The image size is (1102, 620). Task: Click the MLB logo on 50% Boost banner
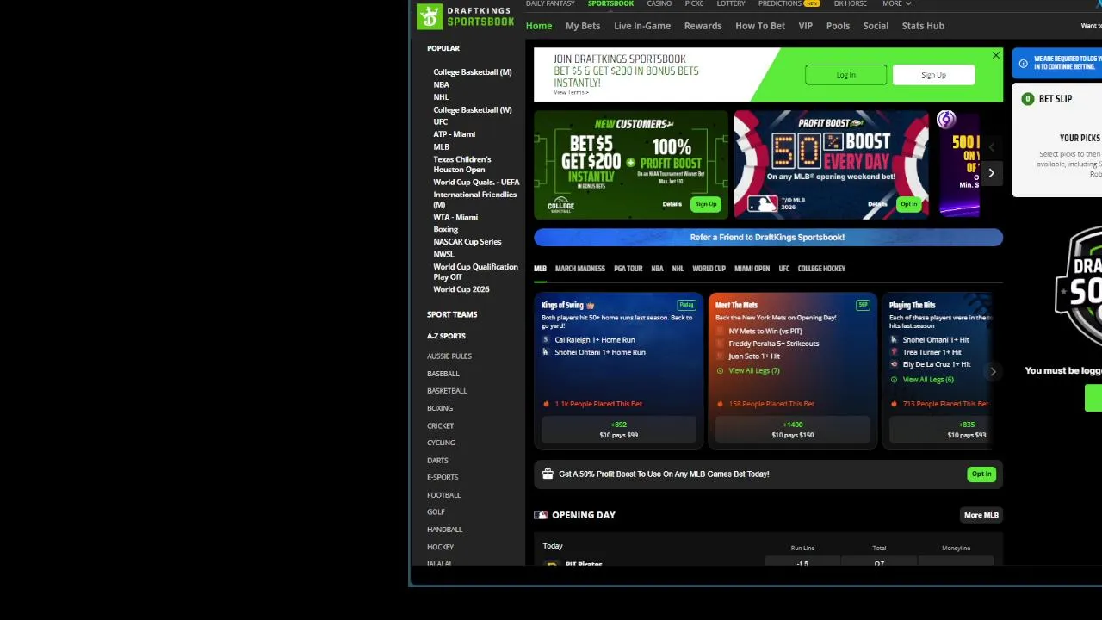(x=762, y=204)
